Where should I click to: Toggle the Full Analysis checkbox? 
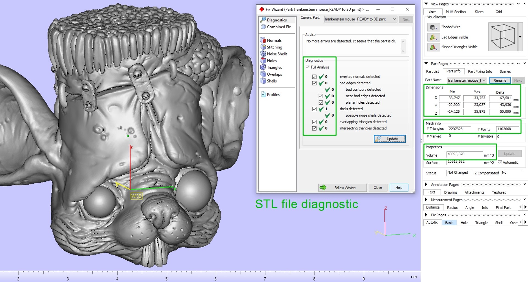pyautogui.click(x=308, y=67)
